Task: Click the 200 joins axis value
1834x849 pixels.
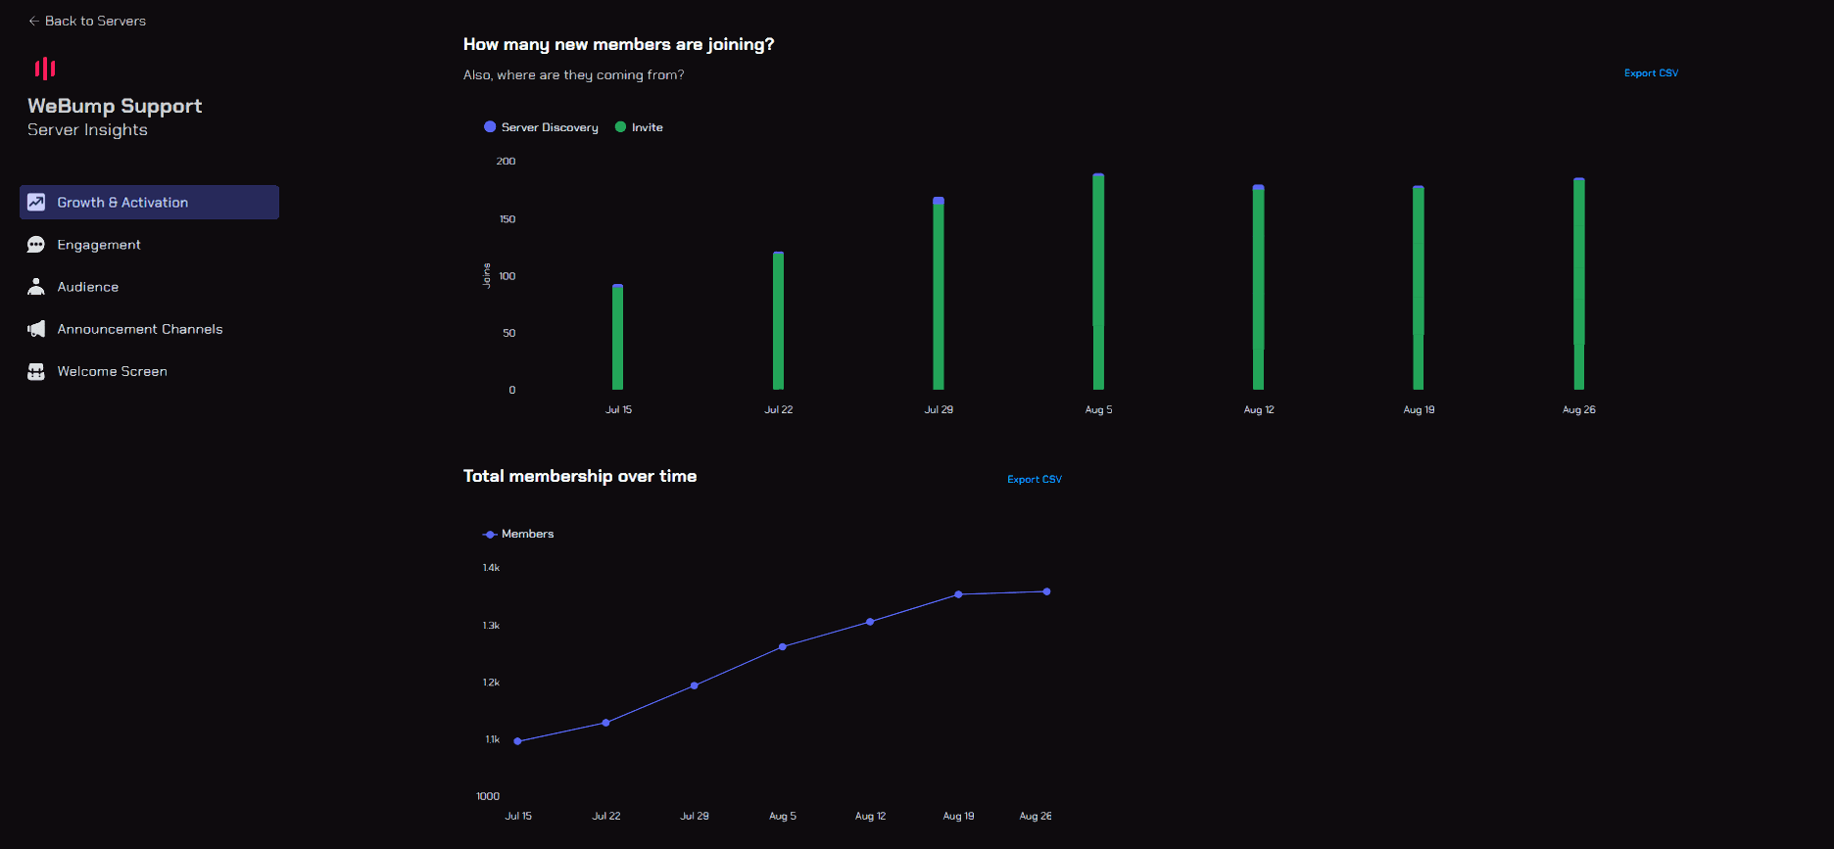Action: coord(506,162)
